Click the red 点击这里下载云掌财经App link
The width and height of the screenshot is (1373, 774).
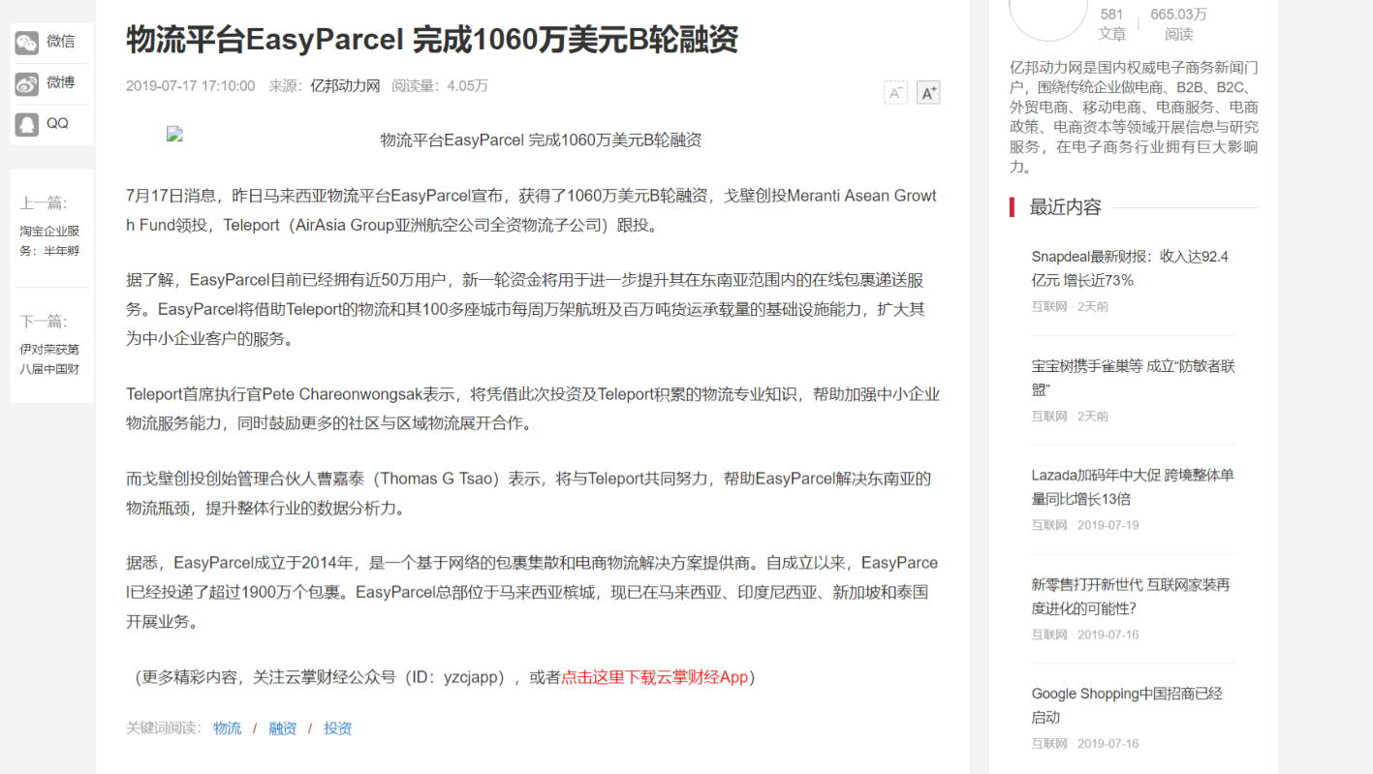654,677
